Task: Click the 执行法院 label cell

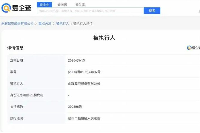Action: (36, 118)
